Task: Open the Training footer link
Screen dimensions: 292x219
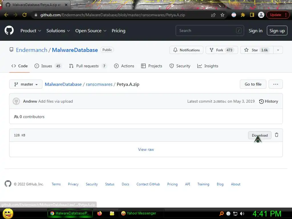Action: [203, 184]
